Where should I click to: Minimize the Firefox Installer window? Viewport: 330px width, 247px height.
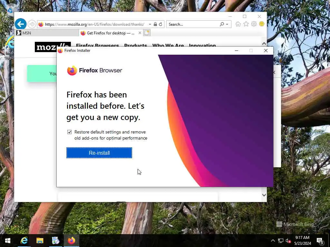point(237,50)
